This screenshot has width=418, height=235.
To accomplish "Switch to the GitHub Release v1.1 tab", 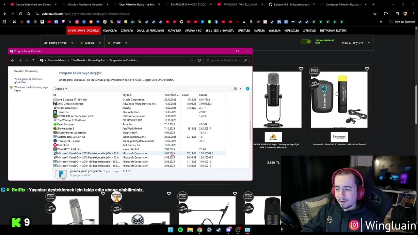I will click(292, 5).
